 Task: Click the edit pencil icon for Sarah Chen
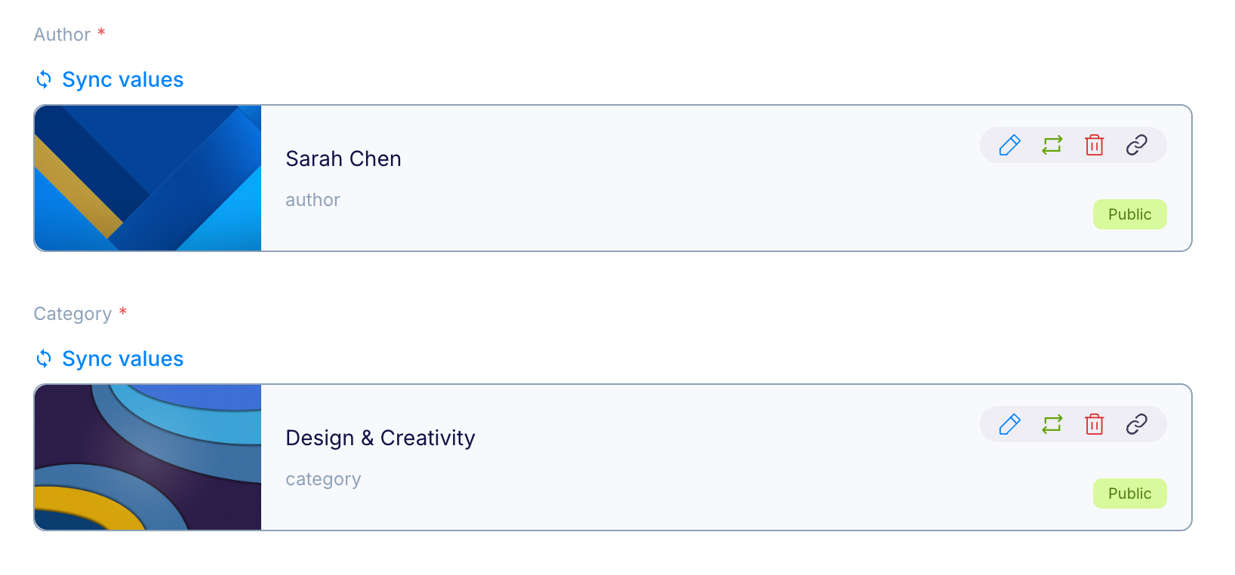[1009, 145]
